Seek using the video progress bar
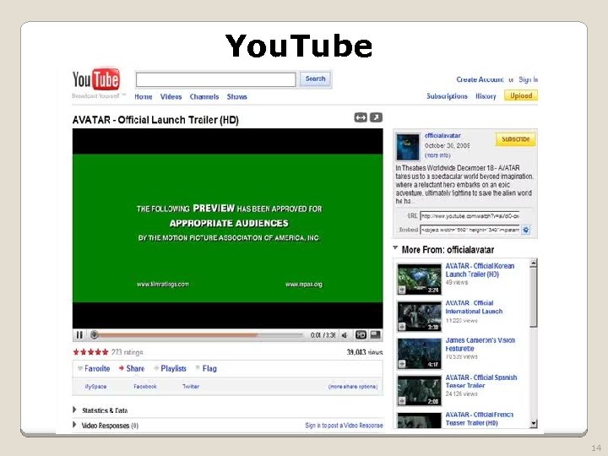This screenshot has width=608, height=456. tap(197, 334)
